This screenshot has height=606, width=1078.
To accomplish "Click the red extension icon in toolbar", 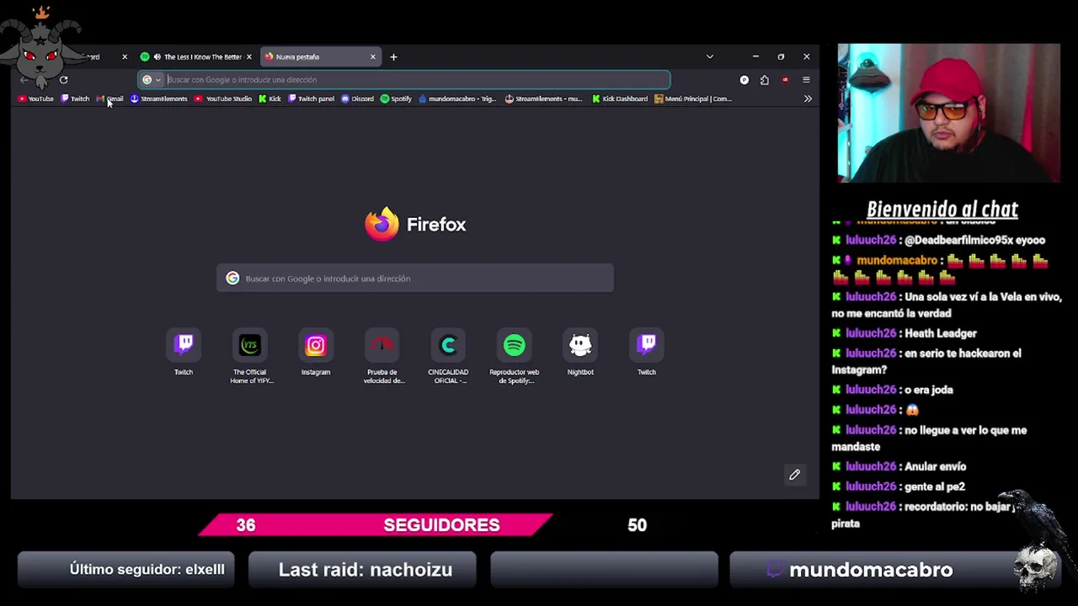I will (785, 80).
